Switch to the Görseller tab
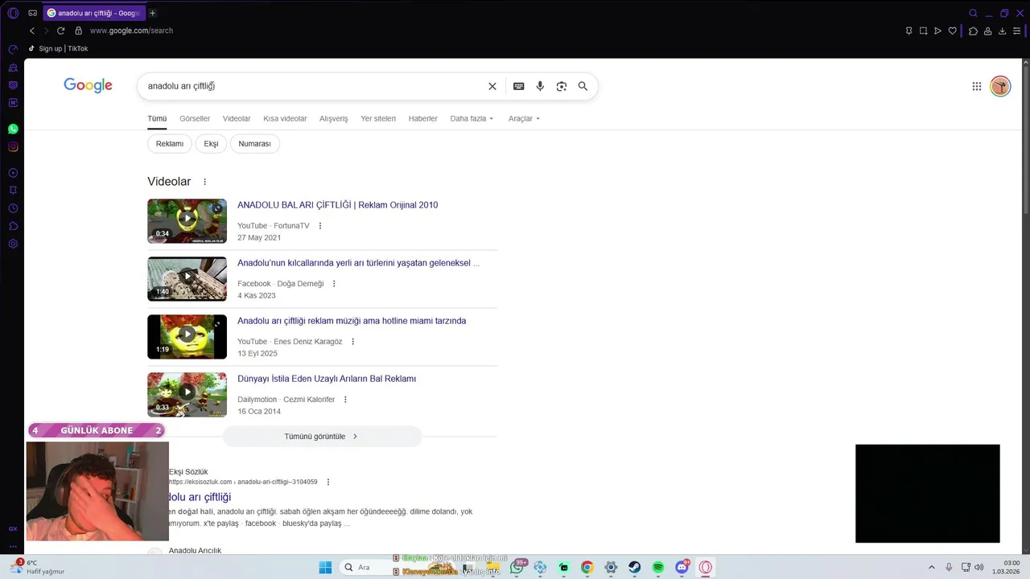 [x=195, y=118]
